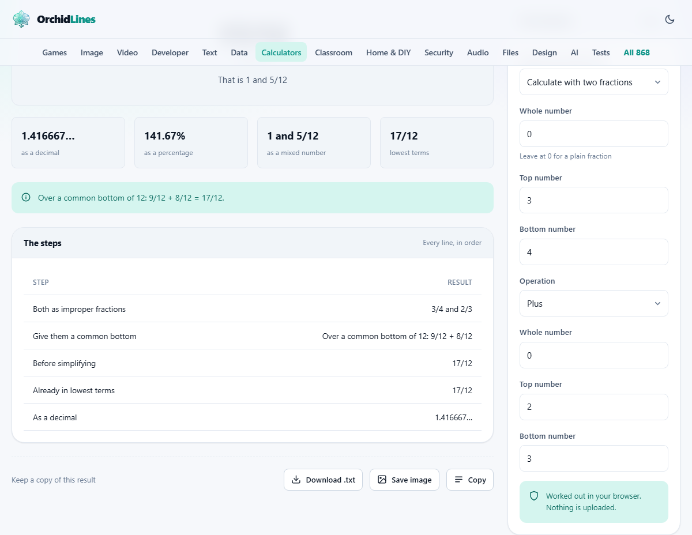Click "As a decimal" step row
The height and width of the screenshot is (535, 692).
[x=253, y=417]
